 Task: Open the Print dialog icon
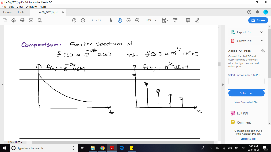[x=22, y=20]
